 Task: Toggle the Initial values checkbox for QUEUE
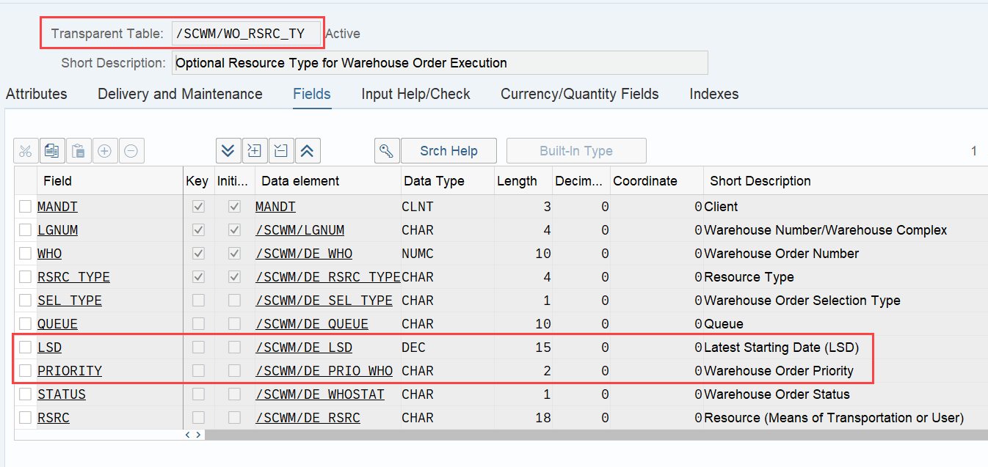234,324
